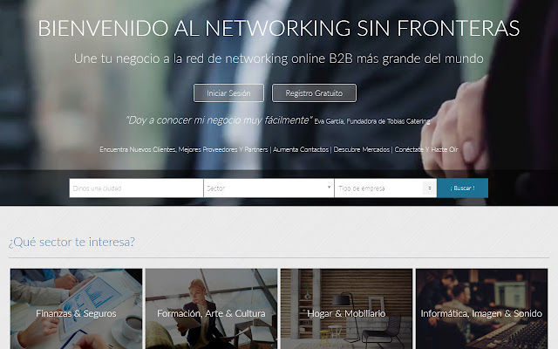Click the Bienvenido al Networking Sin Fronteras headline
The image size is (558, 349).
pyautogui.click(x=279, y=28)
